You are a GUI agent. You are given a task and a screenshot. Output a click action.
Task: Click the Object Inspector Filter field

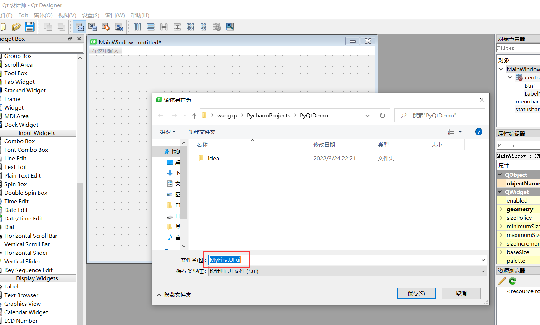[518, 48]
